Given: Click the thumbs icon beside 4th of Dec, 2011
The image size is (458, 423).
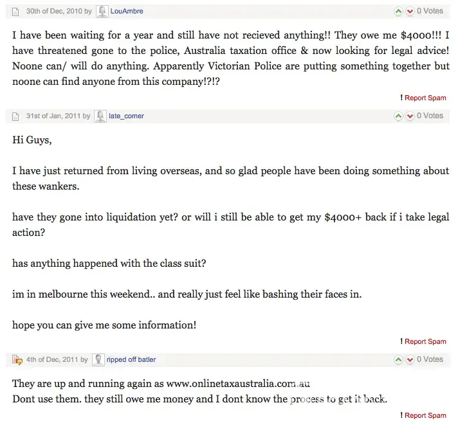Looking at the screenshot, I should [17, 360].
